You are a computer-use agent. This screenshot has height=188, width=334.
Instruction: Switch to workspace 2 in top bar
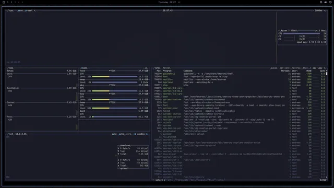11,2
